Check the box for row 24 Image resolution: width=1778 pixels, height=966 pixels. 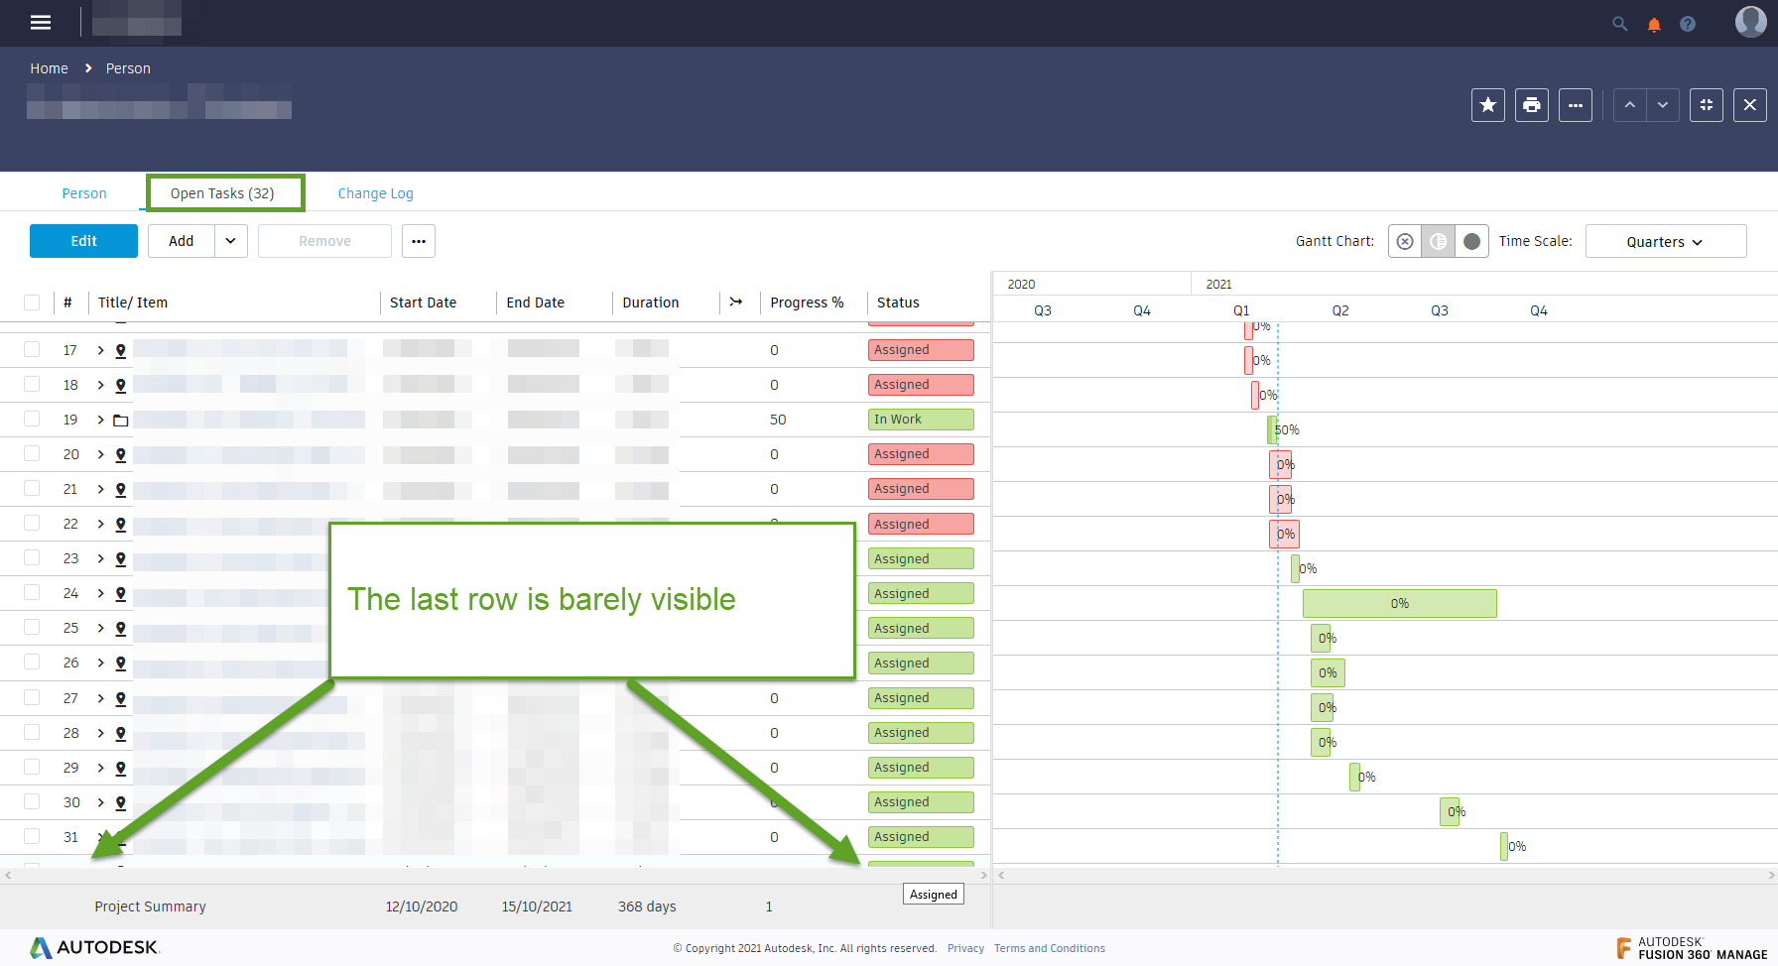(32, 592)
